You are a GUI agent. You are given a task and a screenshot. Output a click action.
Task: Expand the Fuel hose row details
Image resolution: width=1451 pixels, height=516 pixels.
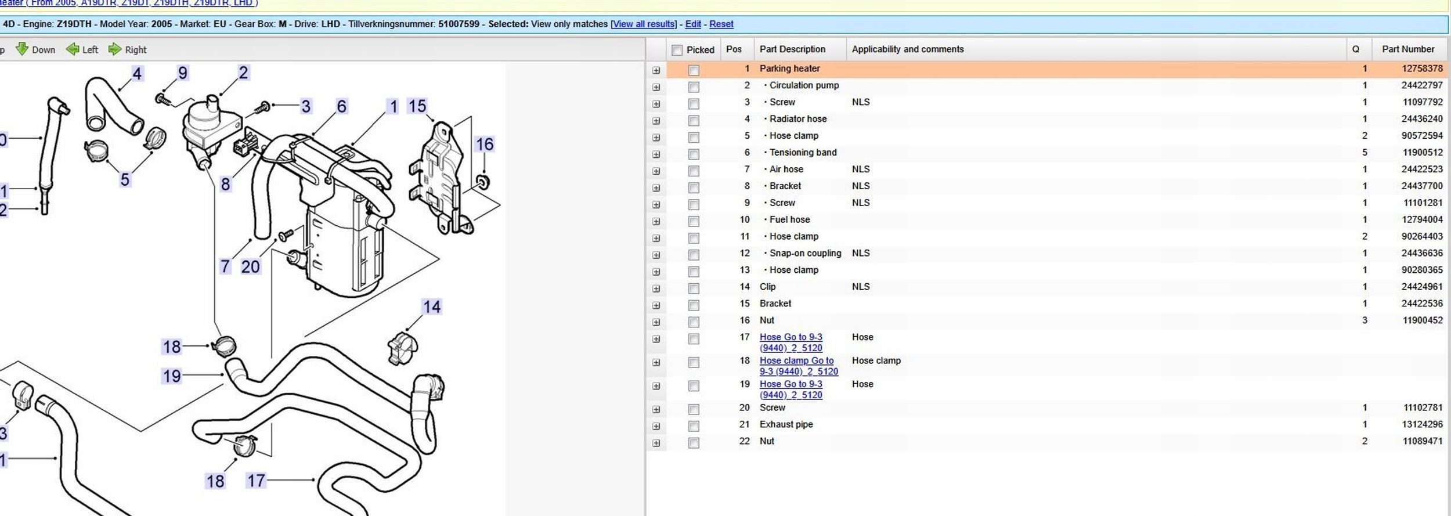point(656,222)
